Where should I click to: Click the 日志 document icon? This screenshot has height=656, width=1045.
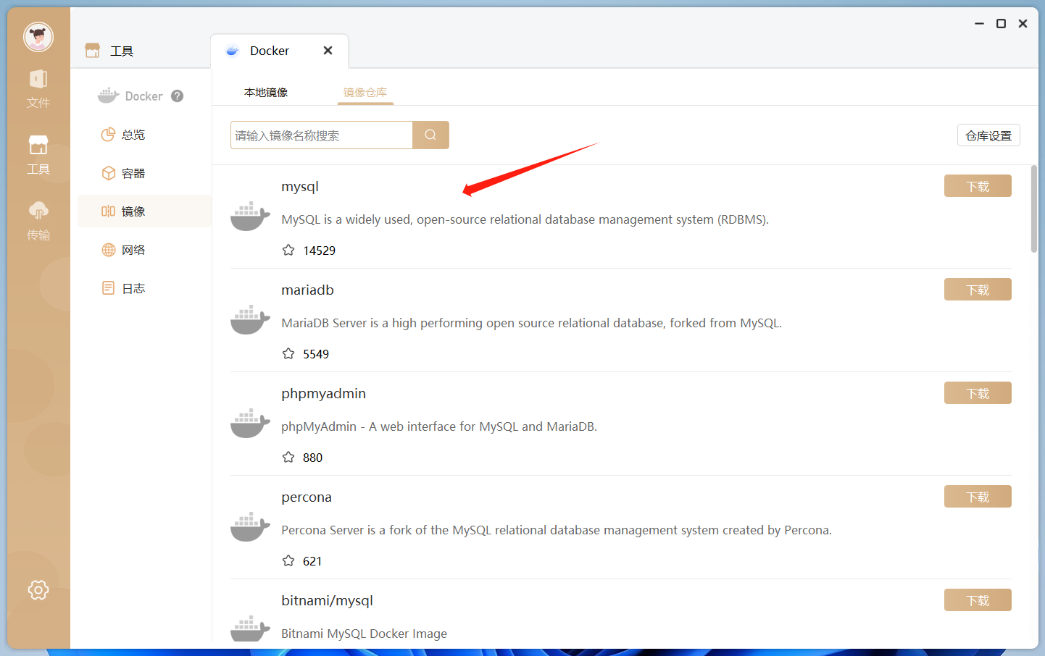[108, 288]
